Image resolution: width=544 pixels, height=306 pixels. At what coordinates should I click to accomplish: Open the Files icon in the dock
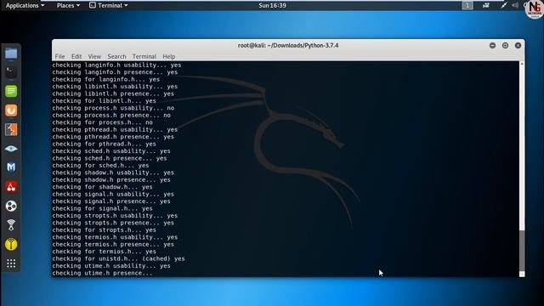pos(11,54)
